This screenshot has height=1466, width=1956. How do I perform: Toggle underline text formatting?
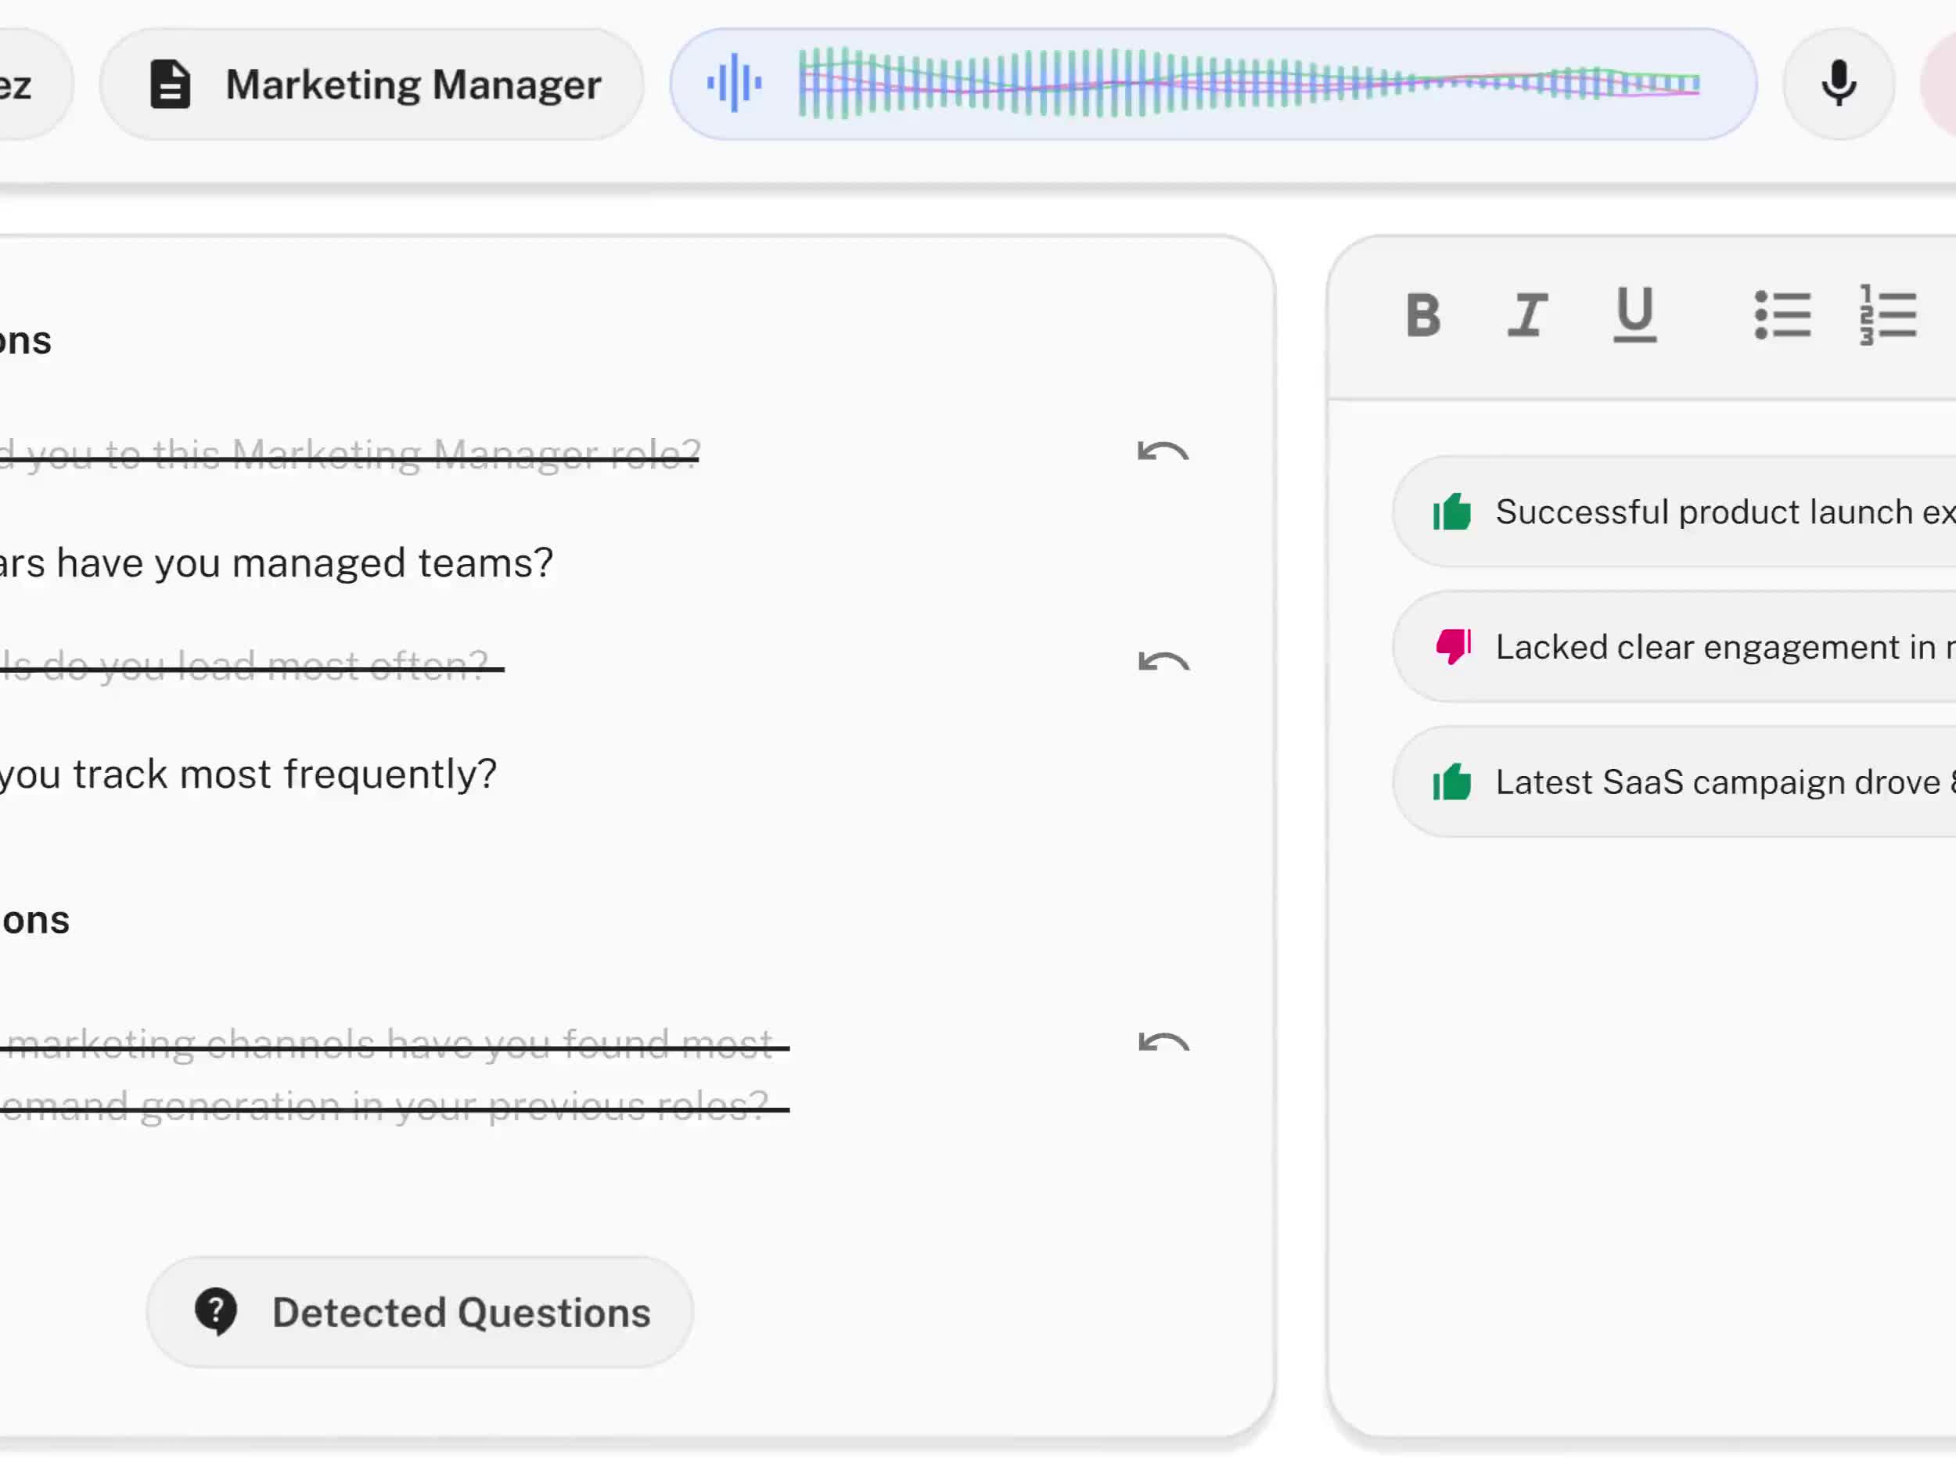click(x=1634, y=314)
